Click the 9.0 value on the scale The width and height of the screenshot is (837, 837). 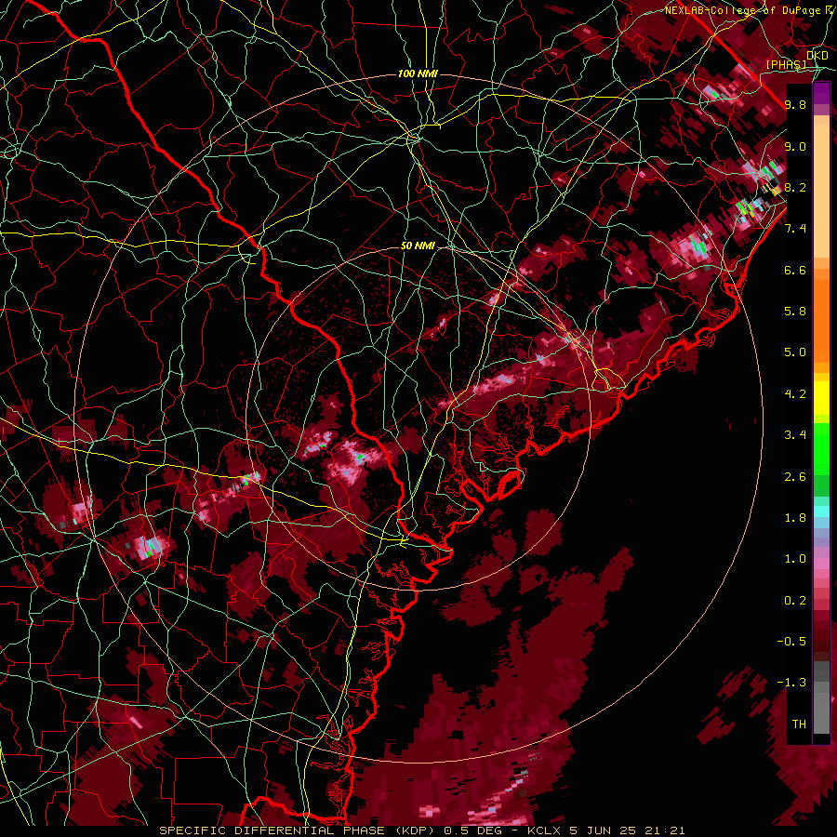(795, 146)
